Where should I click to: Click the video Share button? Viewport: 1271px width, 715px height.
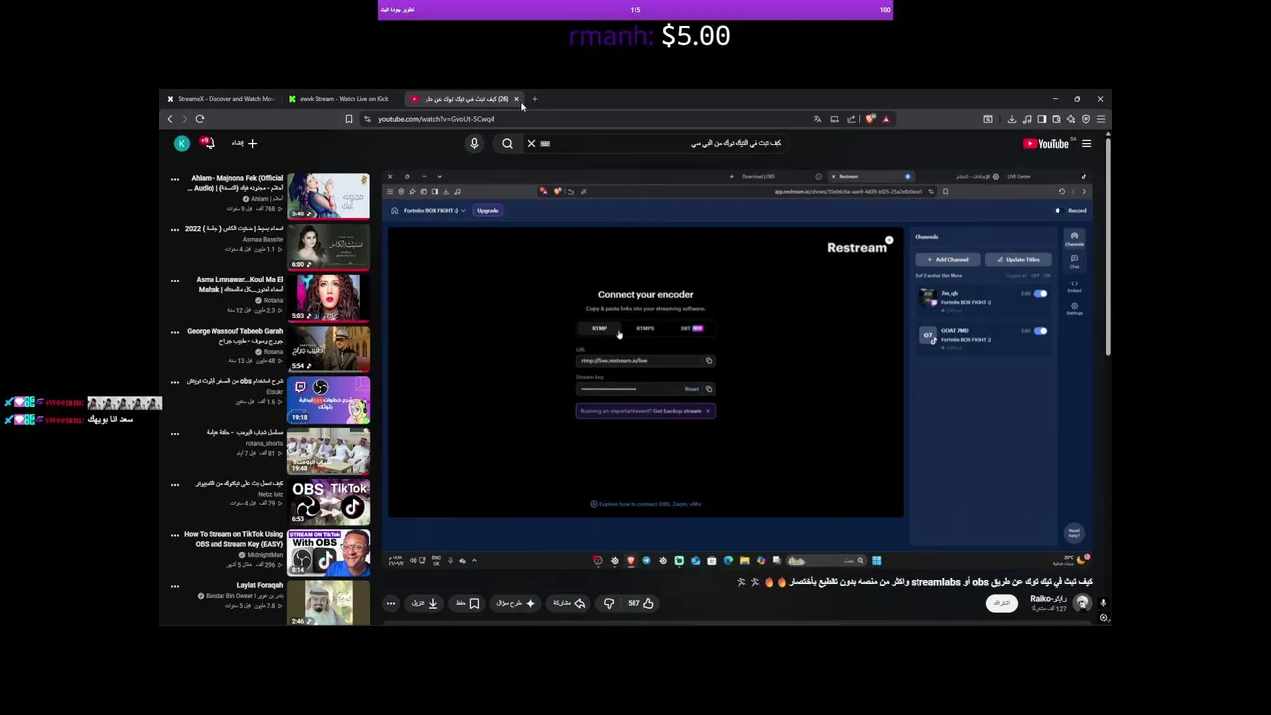pyautogui.click(x=570, y=603)
